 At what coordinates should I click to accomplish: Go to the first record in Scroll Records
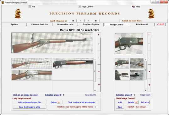(x=73, y=21)
